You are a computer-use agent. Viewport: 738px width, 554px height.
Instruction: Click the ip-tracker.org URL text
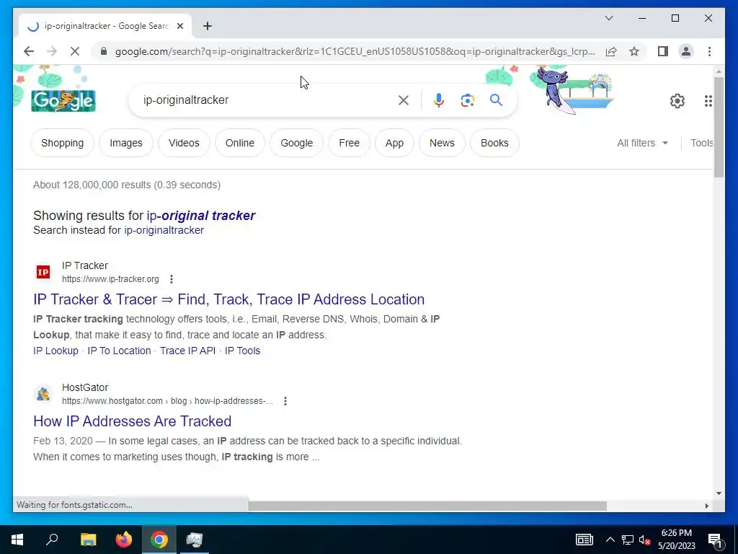coord(110,279)
